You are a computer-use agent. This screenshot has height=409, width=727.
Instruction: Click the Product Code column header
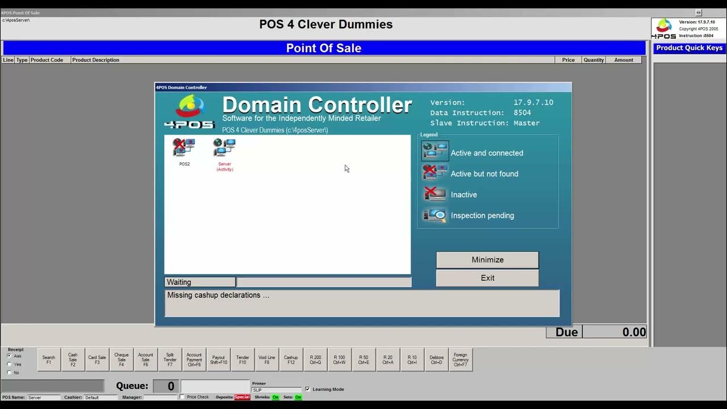point(50,60)
